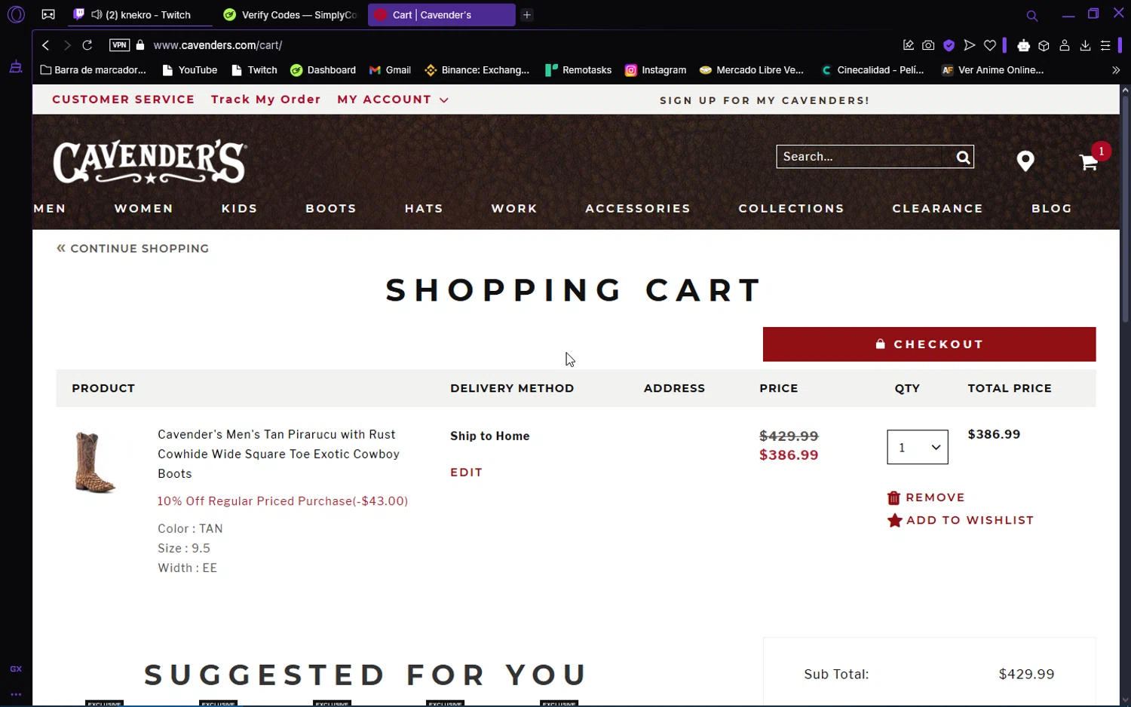Click the Cavender's logo
The image size is (1131, 707).
pos(149,161)
